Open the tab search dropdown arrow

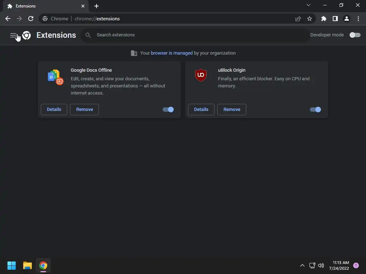(308, 5)
